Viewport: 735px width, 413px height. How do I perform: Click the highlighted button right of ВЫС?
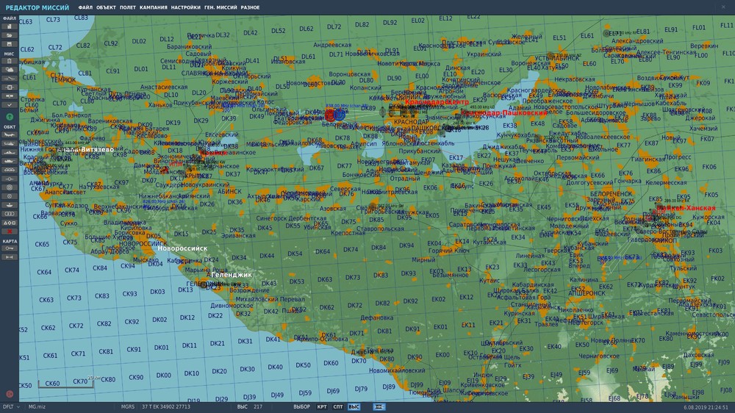point(379,407)
